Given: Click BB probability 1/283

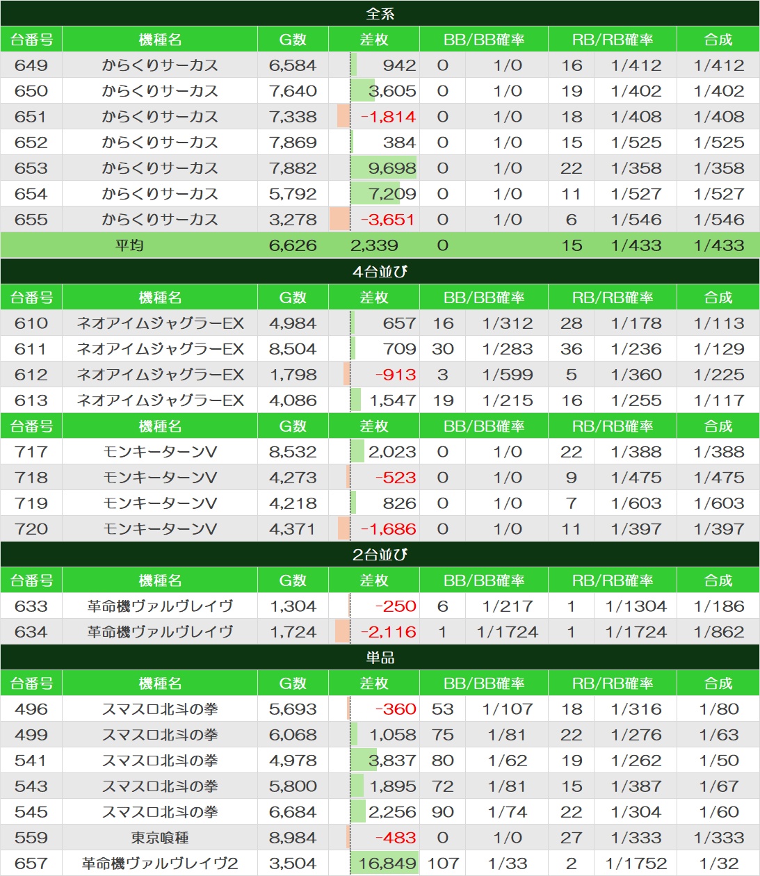Looking at the screenshot, I should (x=508, y=349).
